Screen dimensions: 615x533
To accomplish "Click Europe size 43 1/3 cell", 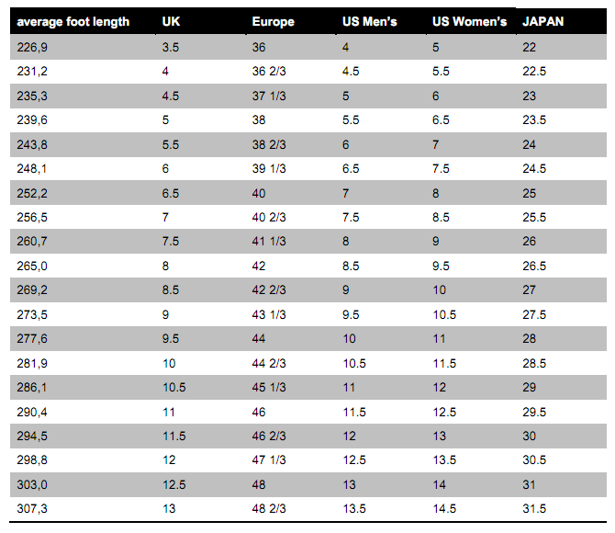I will tap(269, 314).
